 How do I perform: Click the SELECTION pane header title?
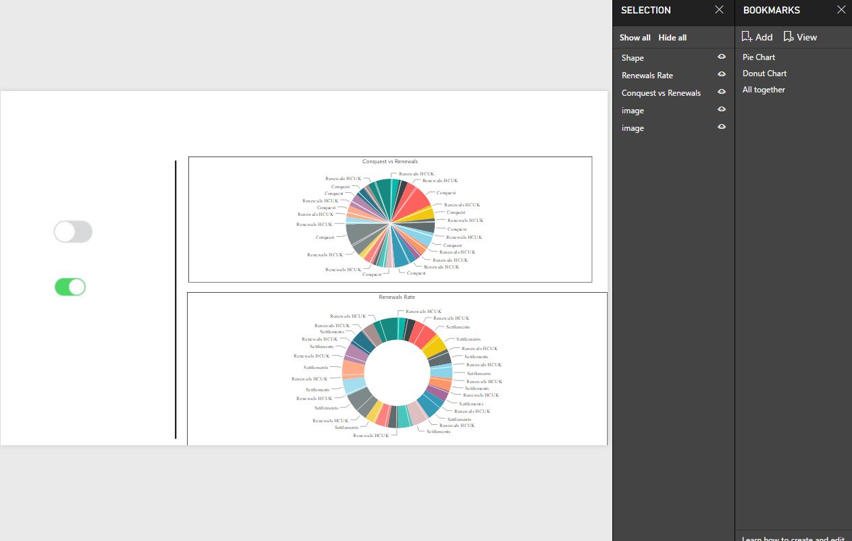click(x=646, y=10)
